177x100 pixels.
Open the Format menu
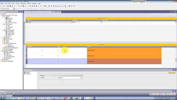[x=18, y=4]
